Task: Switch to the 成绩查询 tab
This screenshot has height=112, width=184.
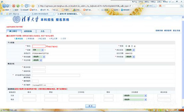Action: pyautogui.click(x=28, y=31)
